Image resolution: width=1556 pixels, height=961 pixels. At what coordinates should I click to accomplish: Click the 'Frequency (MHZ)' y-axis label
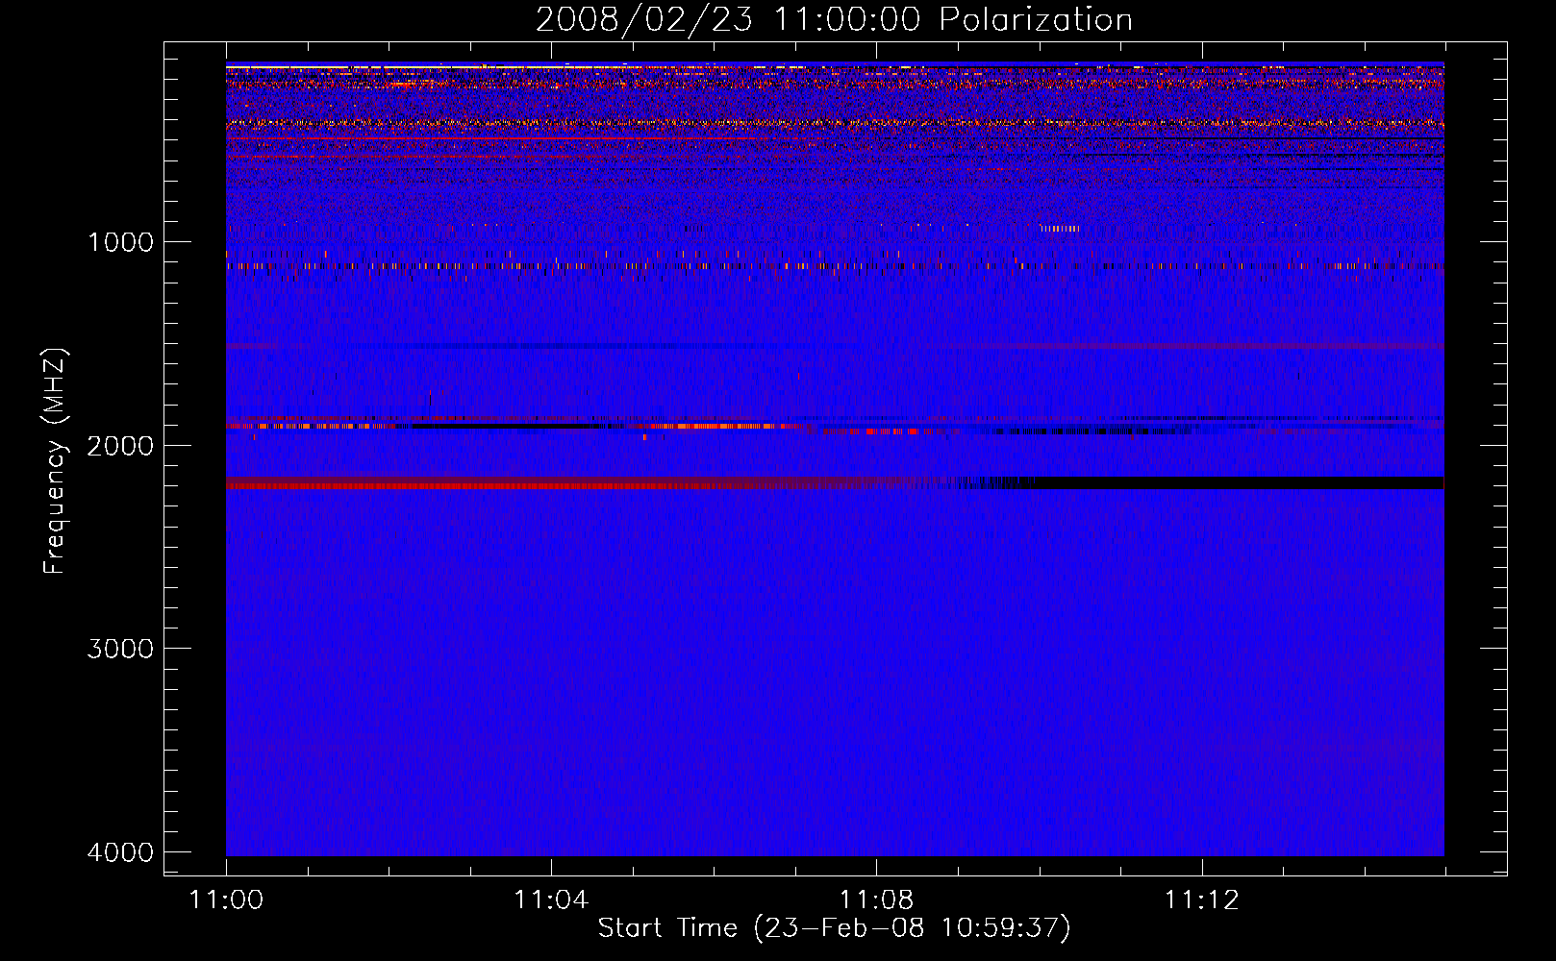pos(55,461)
